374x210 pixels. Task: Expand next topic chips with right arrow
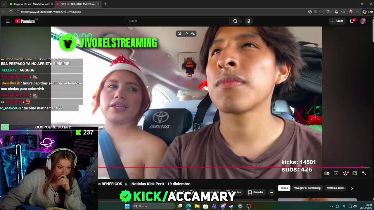(352, 188)
